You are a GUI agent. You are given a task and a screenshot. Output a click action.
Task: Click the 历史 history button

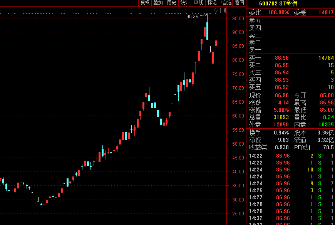coord(171,3)
